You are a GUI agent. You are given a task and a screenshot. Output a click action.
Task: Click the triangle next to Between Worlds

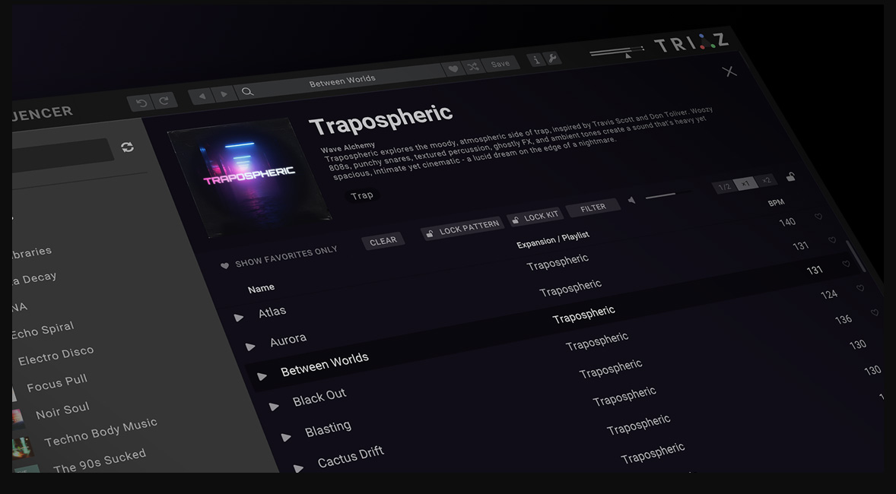[x=262, y=376]
